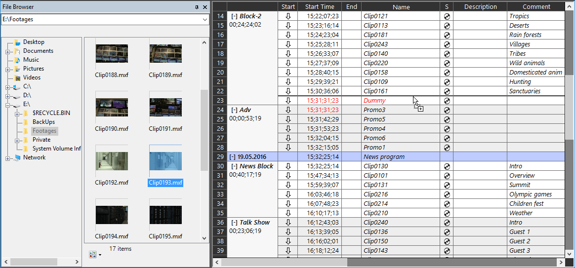Click the 'Olympic games' comment cell
The width and height of the screenshot is (575, 268).
536,194
